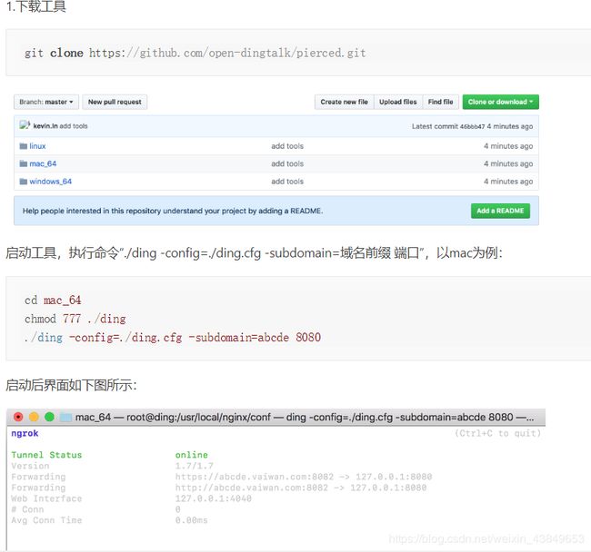The image size is (591, 552).
Task: Click the mac_64 folder icon
Action: pyautogui.click(x=24, y=163)
